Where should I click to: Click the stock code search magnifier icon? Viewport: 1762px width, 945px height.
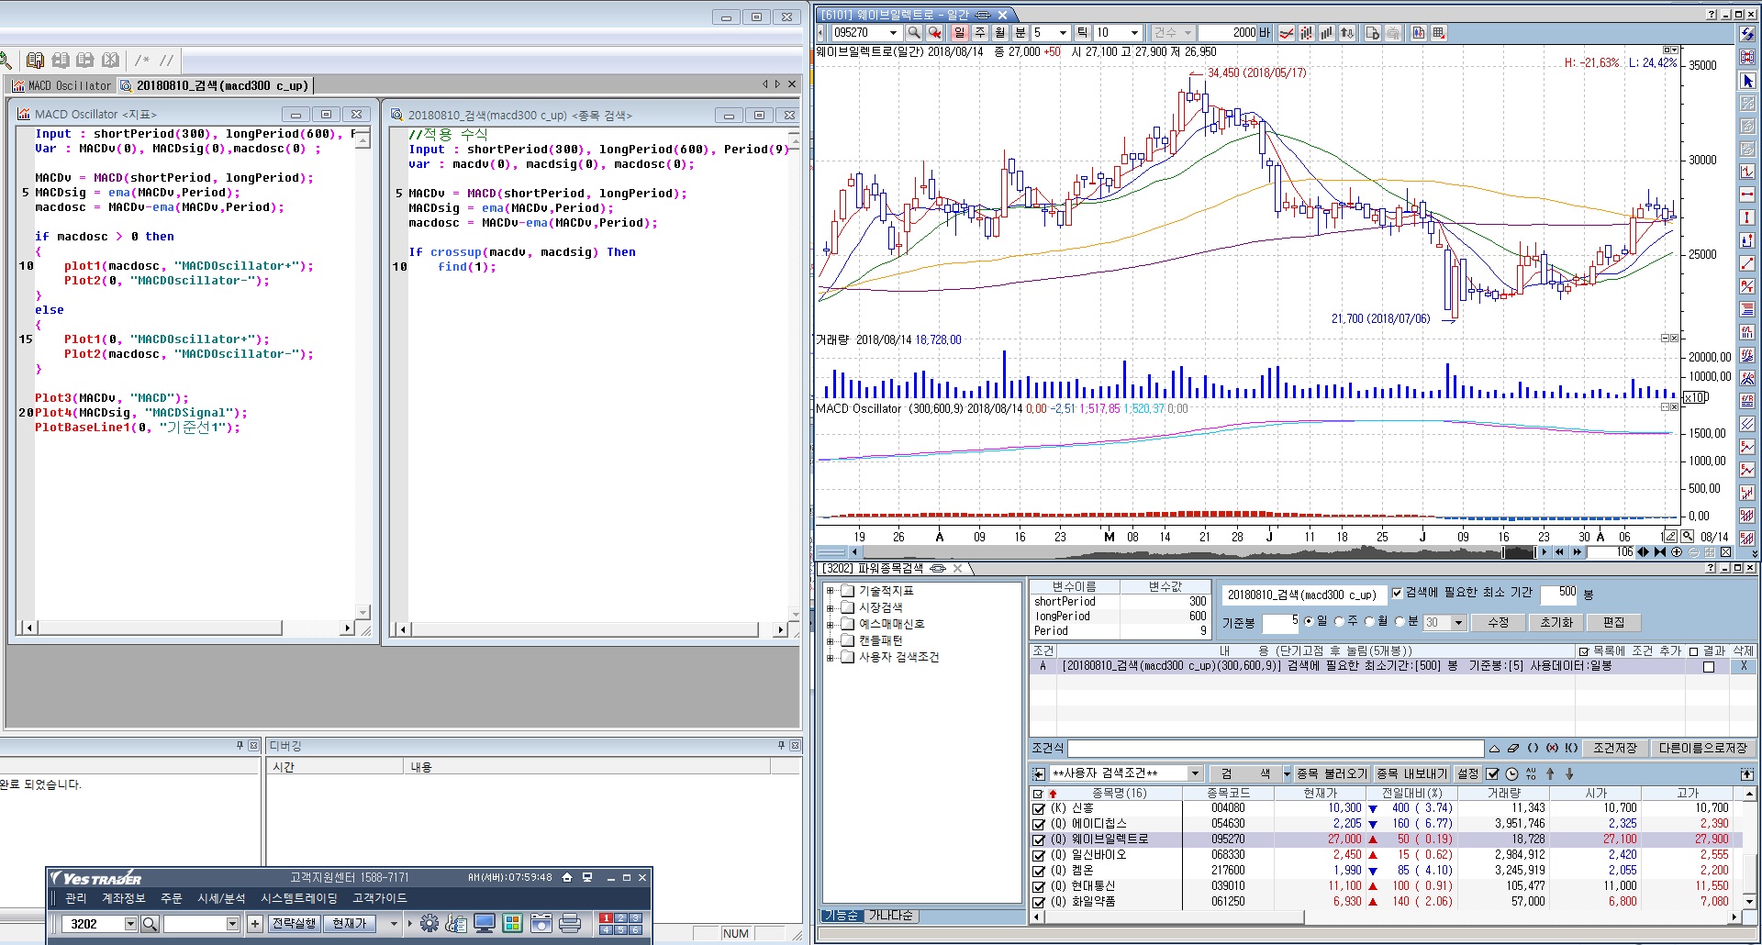(x=914, y=33)
